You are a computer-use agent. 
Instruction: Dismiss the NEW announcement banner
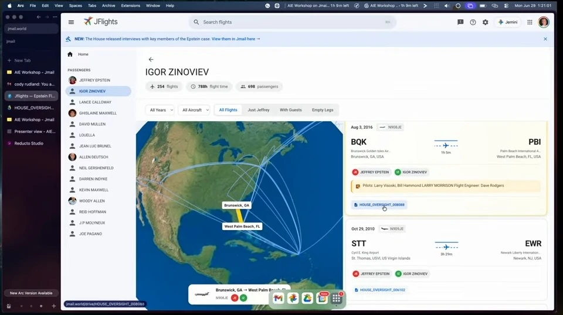pos(545,39)
